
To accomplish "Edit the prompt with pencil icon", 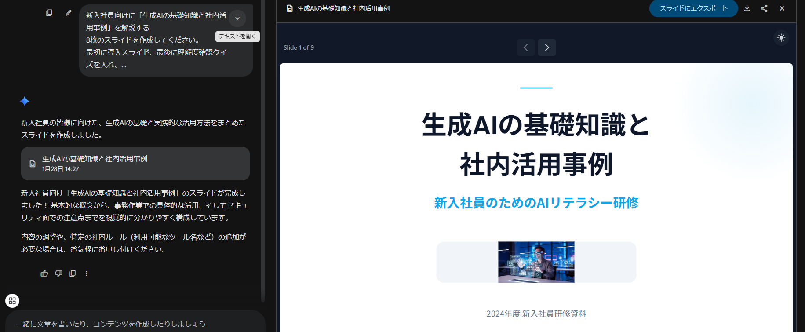I will pyautogui.click(x=69, y=13).
